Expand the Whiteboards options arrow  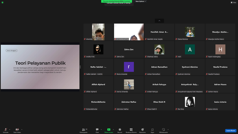click(x=168, y=130)
